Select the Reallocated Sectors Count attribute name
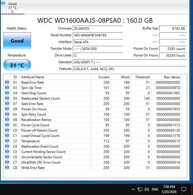Image resolution: width=193 pixels, height=195 pixels. click(41, 98)
